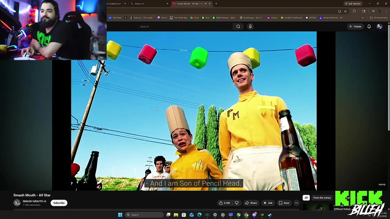Share the video
The width and height of the screenshot is (390, 219).
pos(251,203)
